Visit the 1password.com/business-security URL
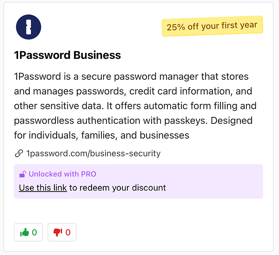Screen dimensions: 279x255 point(93,153)
